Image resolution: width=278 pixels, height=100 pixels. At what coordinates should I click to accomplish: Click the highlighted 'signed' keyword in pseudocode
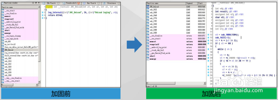(x=49, y=7)
